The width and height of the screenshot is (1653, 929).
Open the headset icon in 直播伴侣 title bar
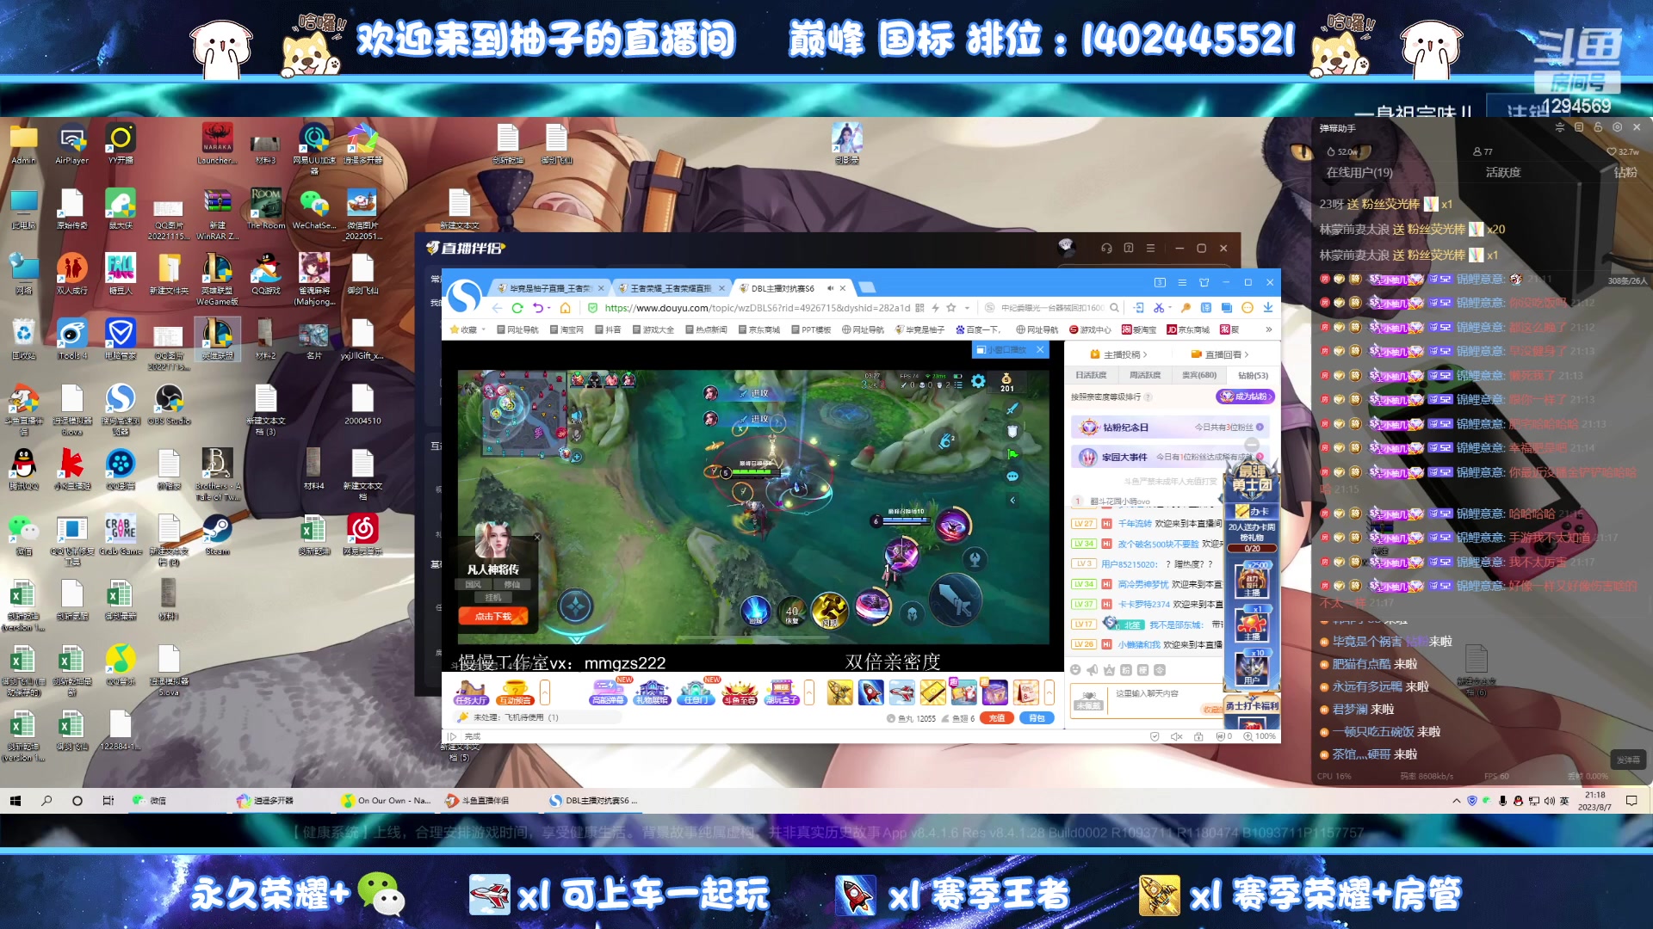(1106, 248)
